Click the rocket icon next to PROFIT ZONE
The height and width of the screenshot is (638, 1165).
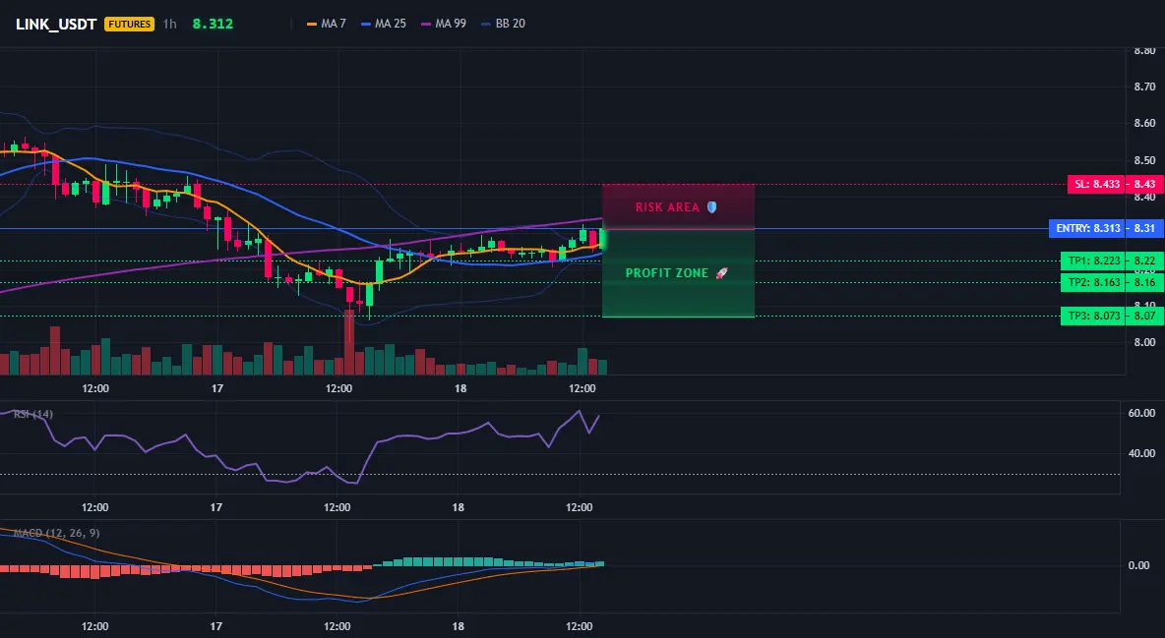pyautogui.click(x=721, y=273)
